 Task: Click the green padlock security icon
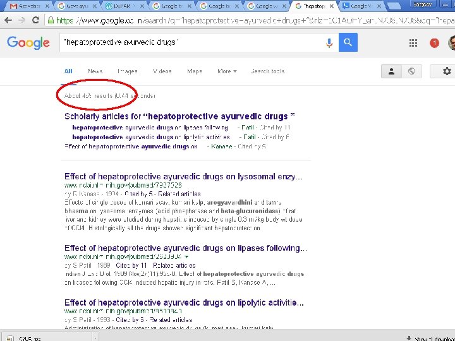(x=51, y=20)
